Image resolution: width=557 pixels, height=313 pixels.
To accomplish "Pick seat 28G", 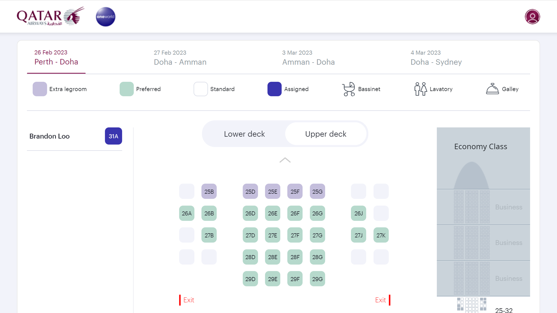I will [317, 257].
